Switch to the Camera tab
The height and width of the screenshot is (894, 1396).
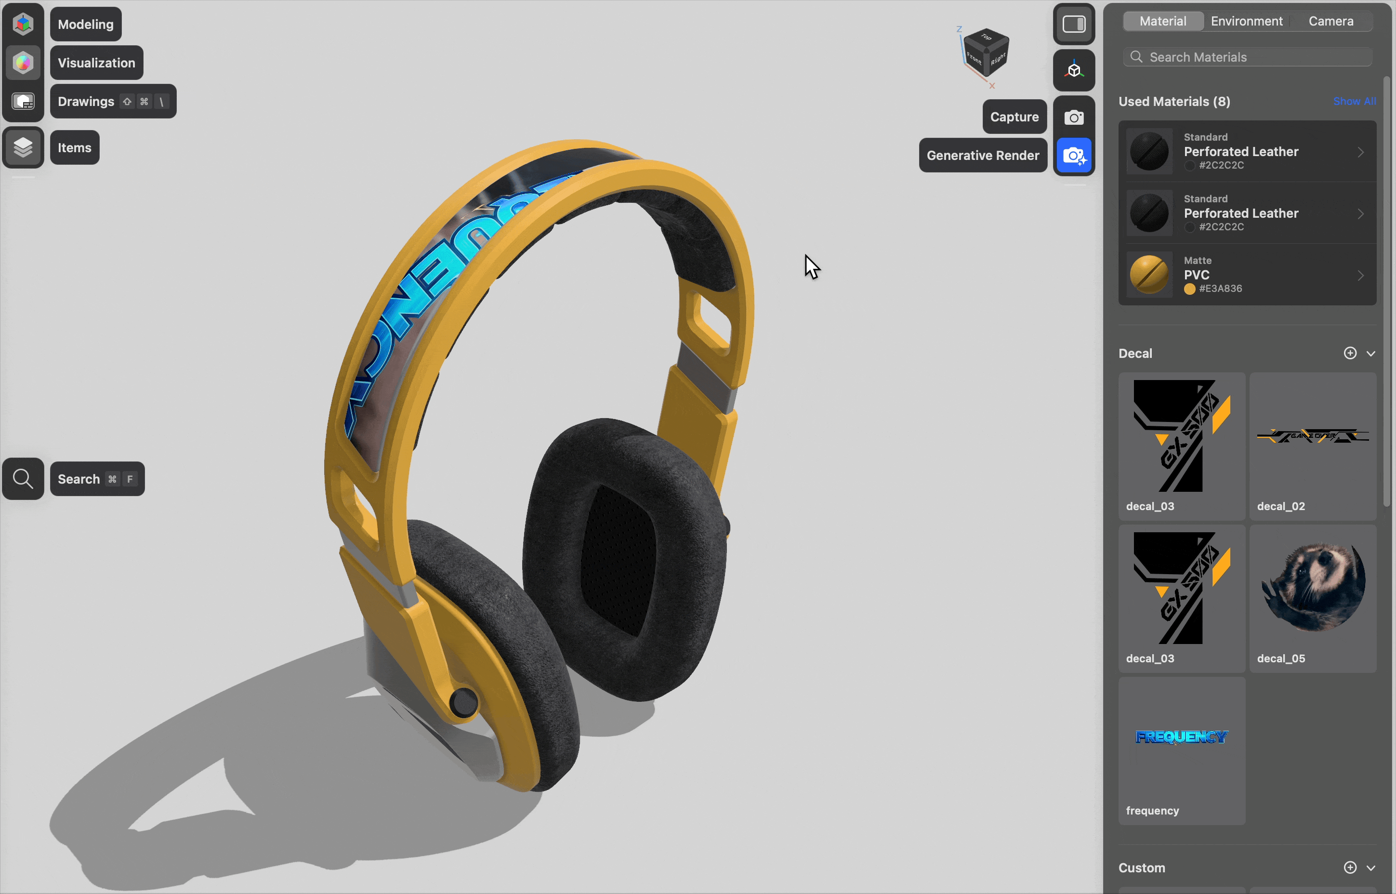[1330, 21]
